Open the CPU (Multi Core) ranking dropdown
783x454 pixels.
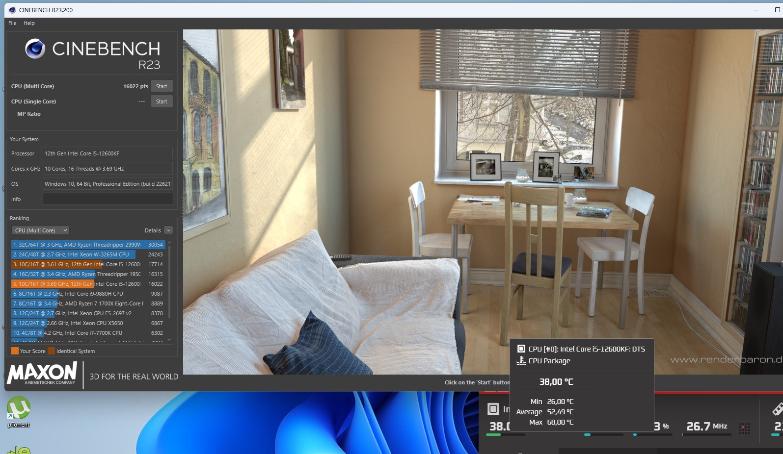pos(40,230)
